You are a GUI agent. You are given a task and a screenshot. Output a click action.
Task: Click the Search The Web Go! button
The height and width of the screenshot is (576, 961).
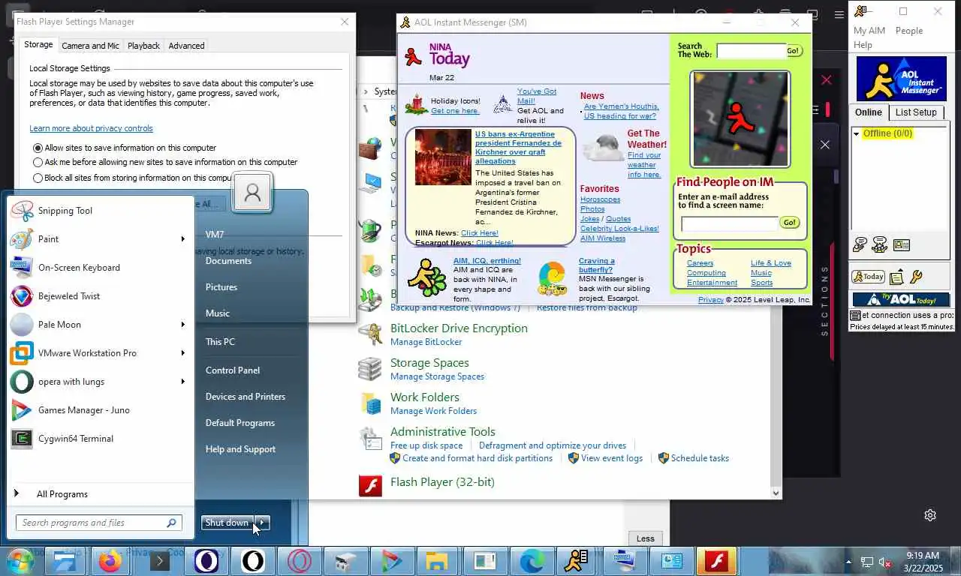794,51
